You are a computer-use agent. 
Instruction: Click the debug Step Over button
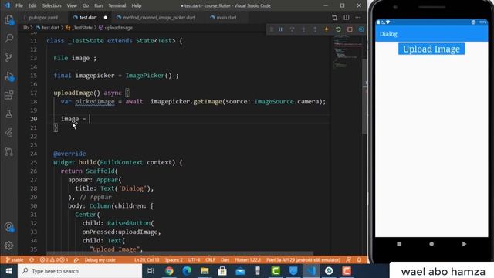292,29
